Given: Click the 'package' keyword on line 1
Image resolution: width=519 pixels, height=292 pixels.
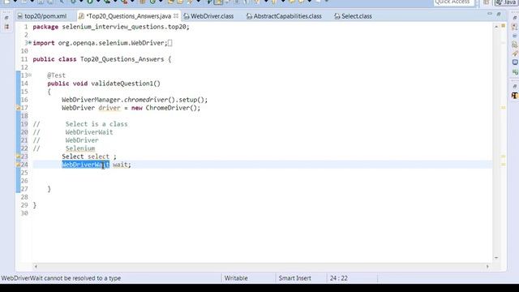Looking at the screenshot, I should pos(45,27).
